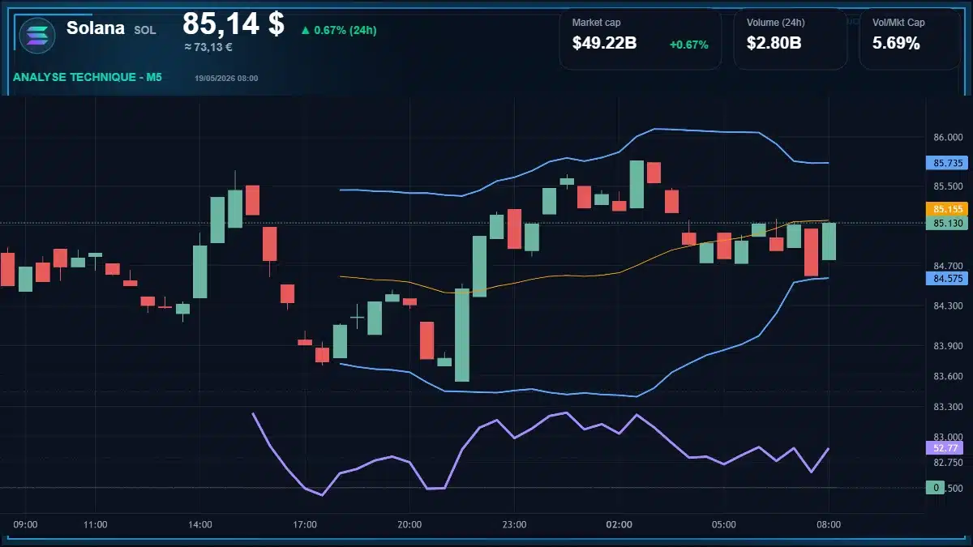Click the orange 85.155 moving average label
This screenshot has height=547, width=973.
[947, 209]
